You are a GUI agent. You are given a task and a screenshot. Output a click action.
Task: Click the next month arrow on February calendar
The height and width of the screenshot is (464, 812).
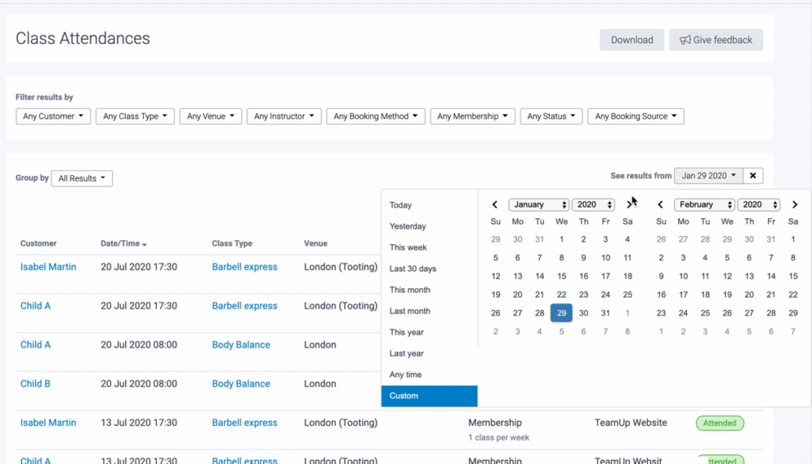pyautogui.click(x=794, y=205)
